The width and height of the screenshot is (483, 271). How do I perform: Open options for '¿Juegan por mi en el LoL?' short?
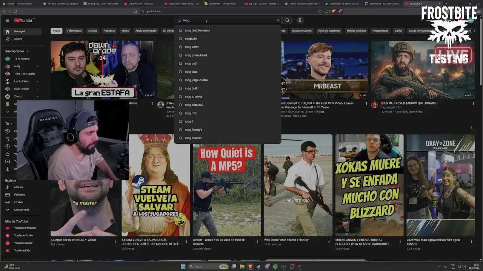(115, 241)
